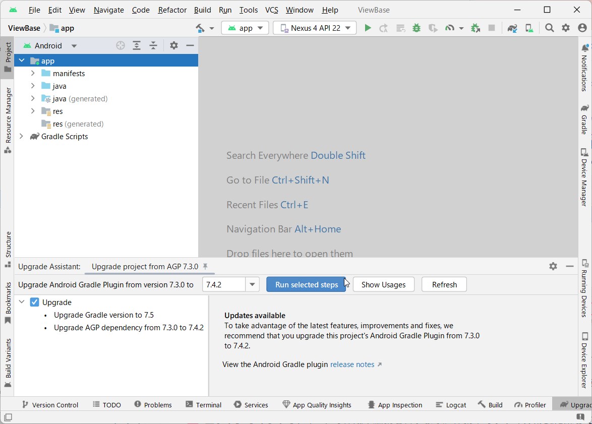Click the Show Usages button

pyautogui.click(x=383, y=285)
